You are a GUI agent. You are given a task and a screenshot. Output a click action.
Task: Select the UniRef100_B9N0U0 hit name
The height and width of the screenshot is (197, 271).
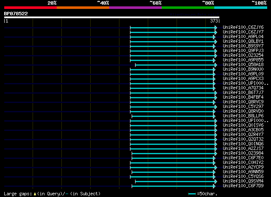243,69
